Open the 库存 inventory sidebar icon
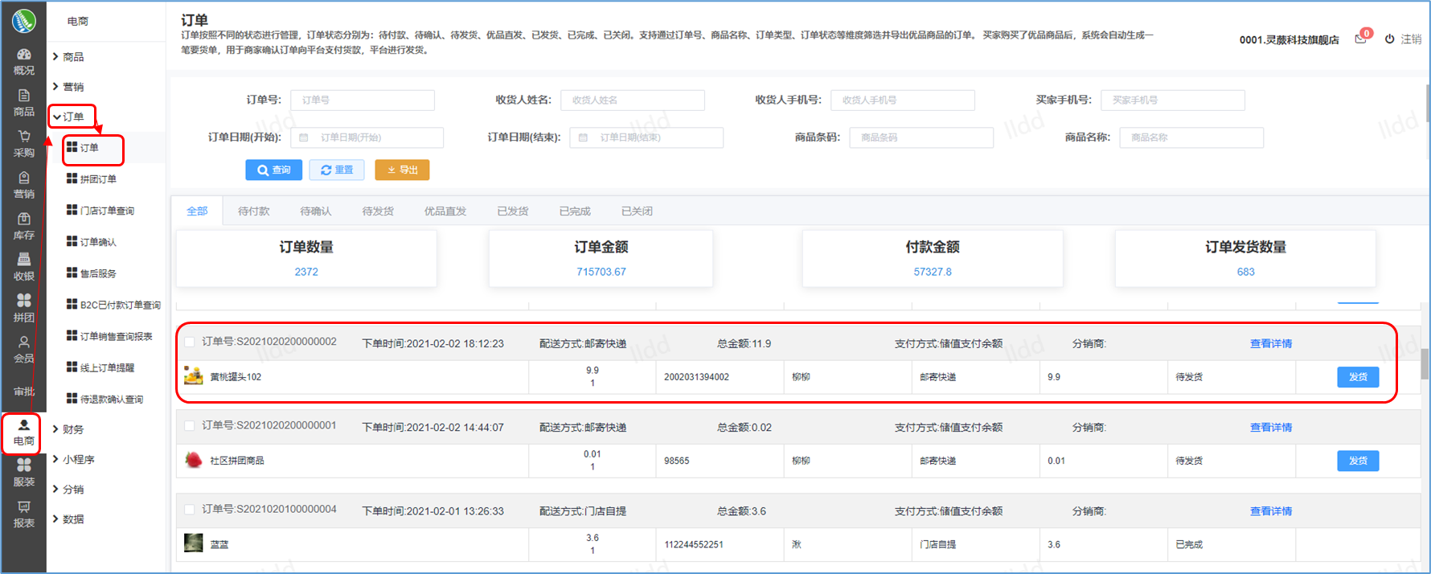 coord(24,219)
